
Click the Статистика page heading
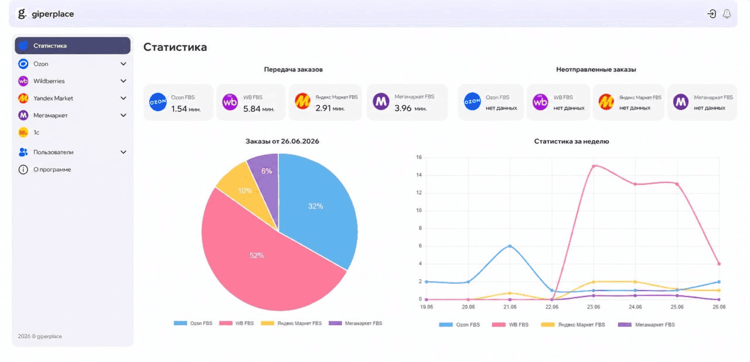coord(175,47)
